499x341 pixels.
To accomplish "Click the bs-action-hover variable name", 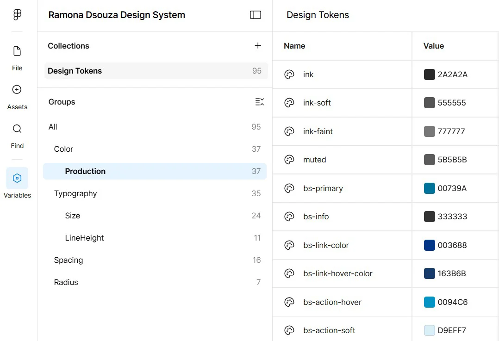I will pyautogui.click(x=332, y=302).
